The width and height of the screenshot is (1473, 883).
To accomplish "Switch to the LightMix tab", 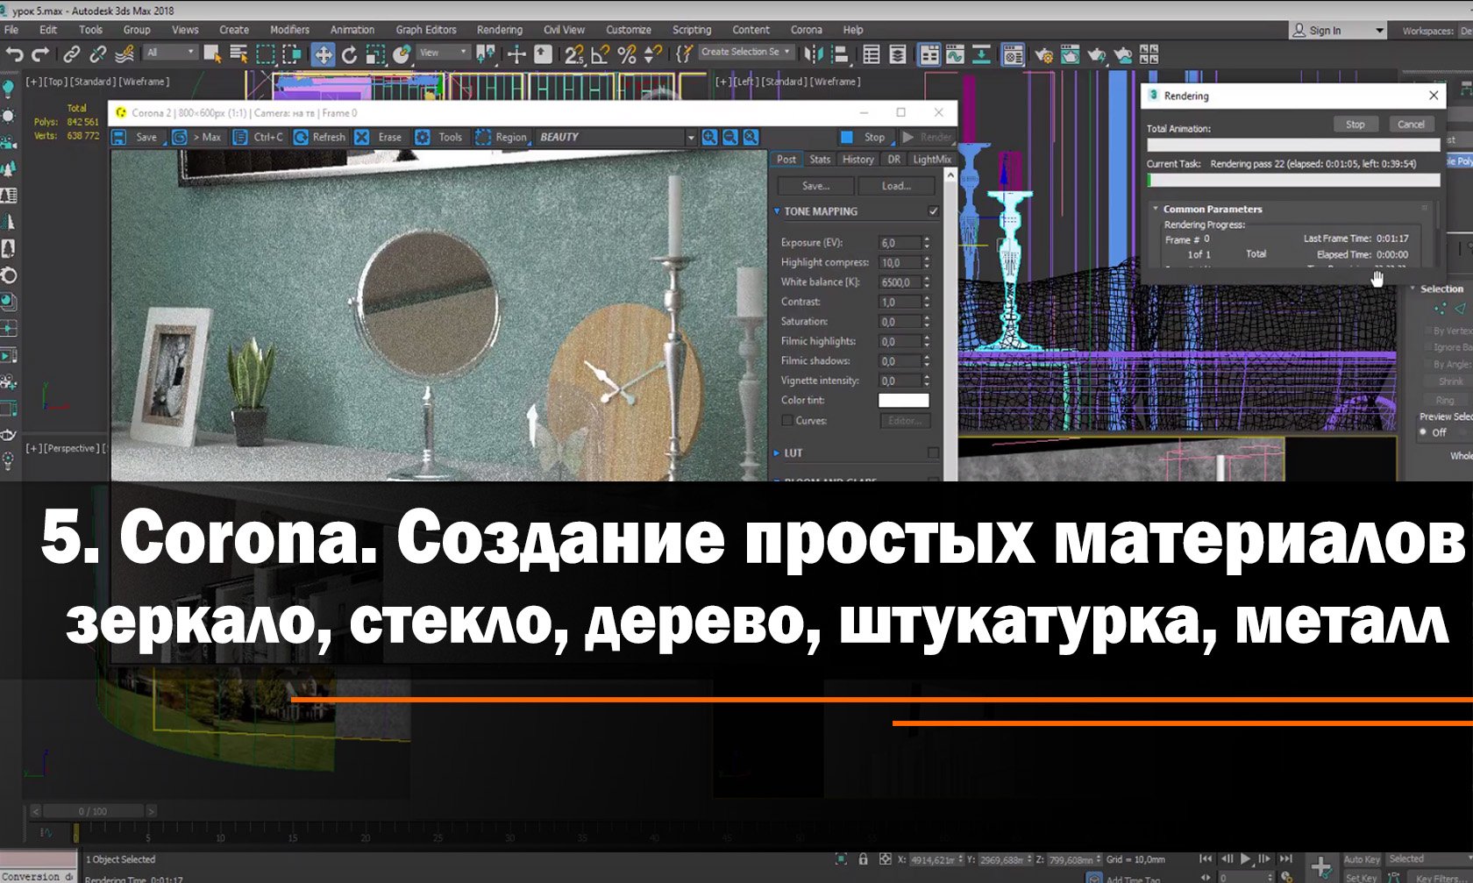I will (931, 160).
